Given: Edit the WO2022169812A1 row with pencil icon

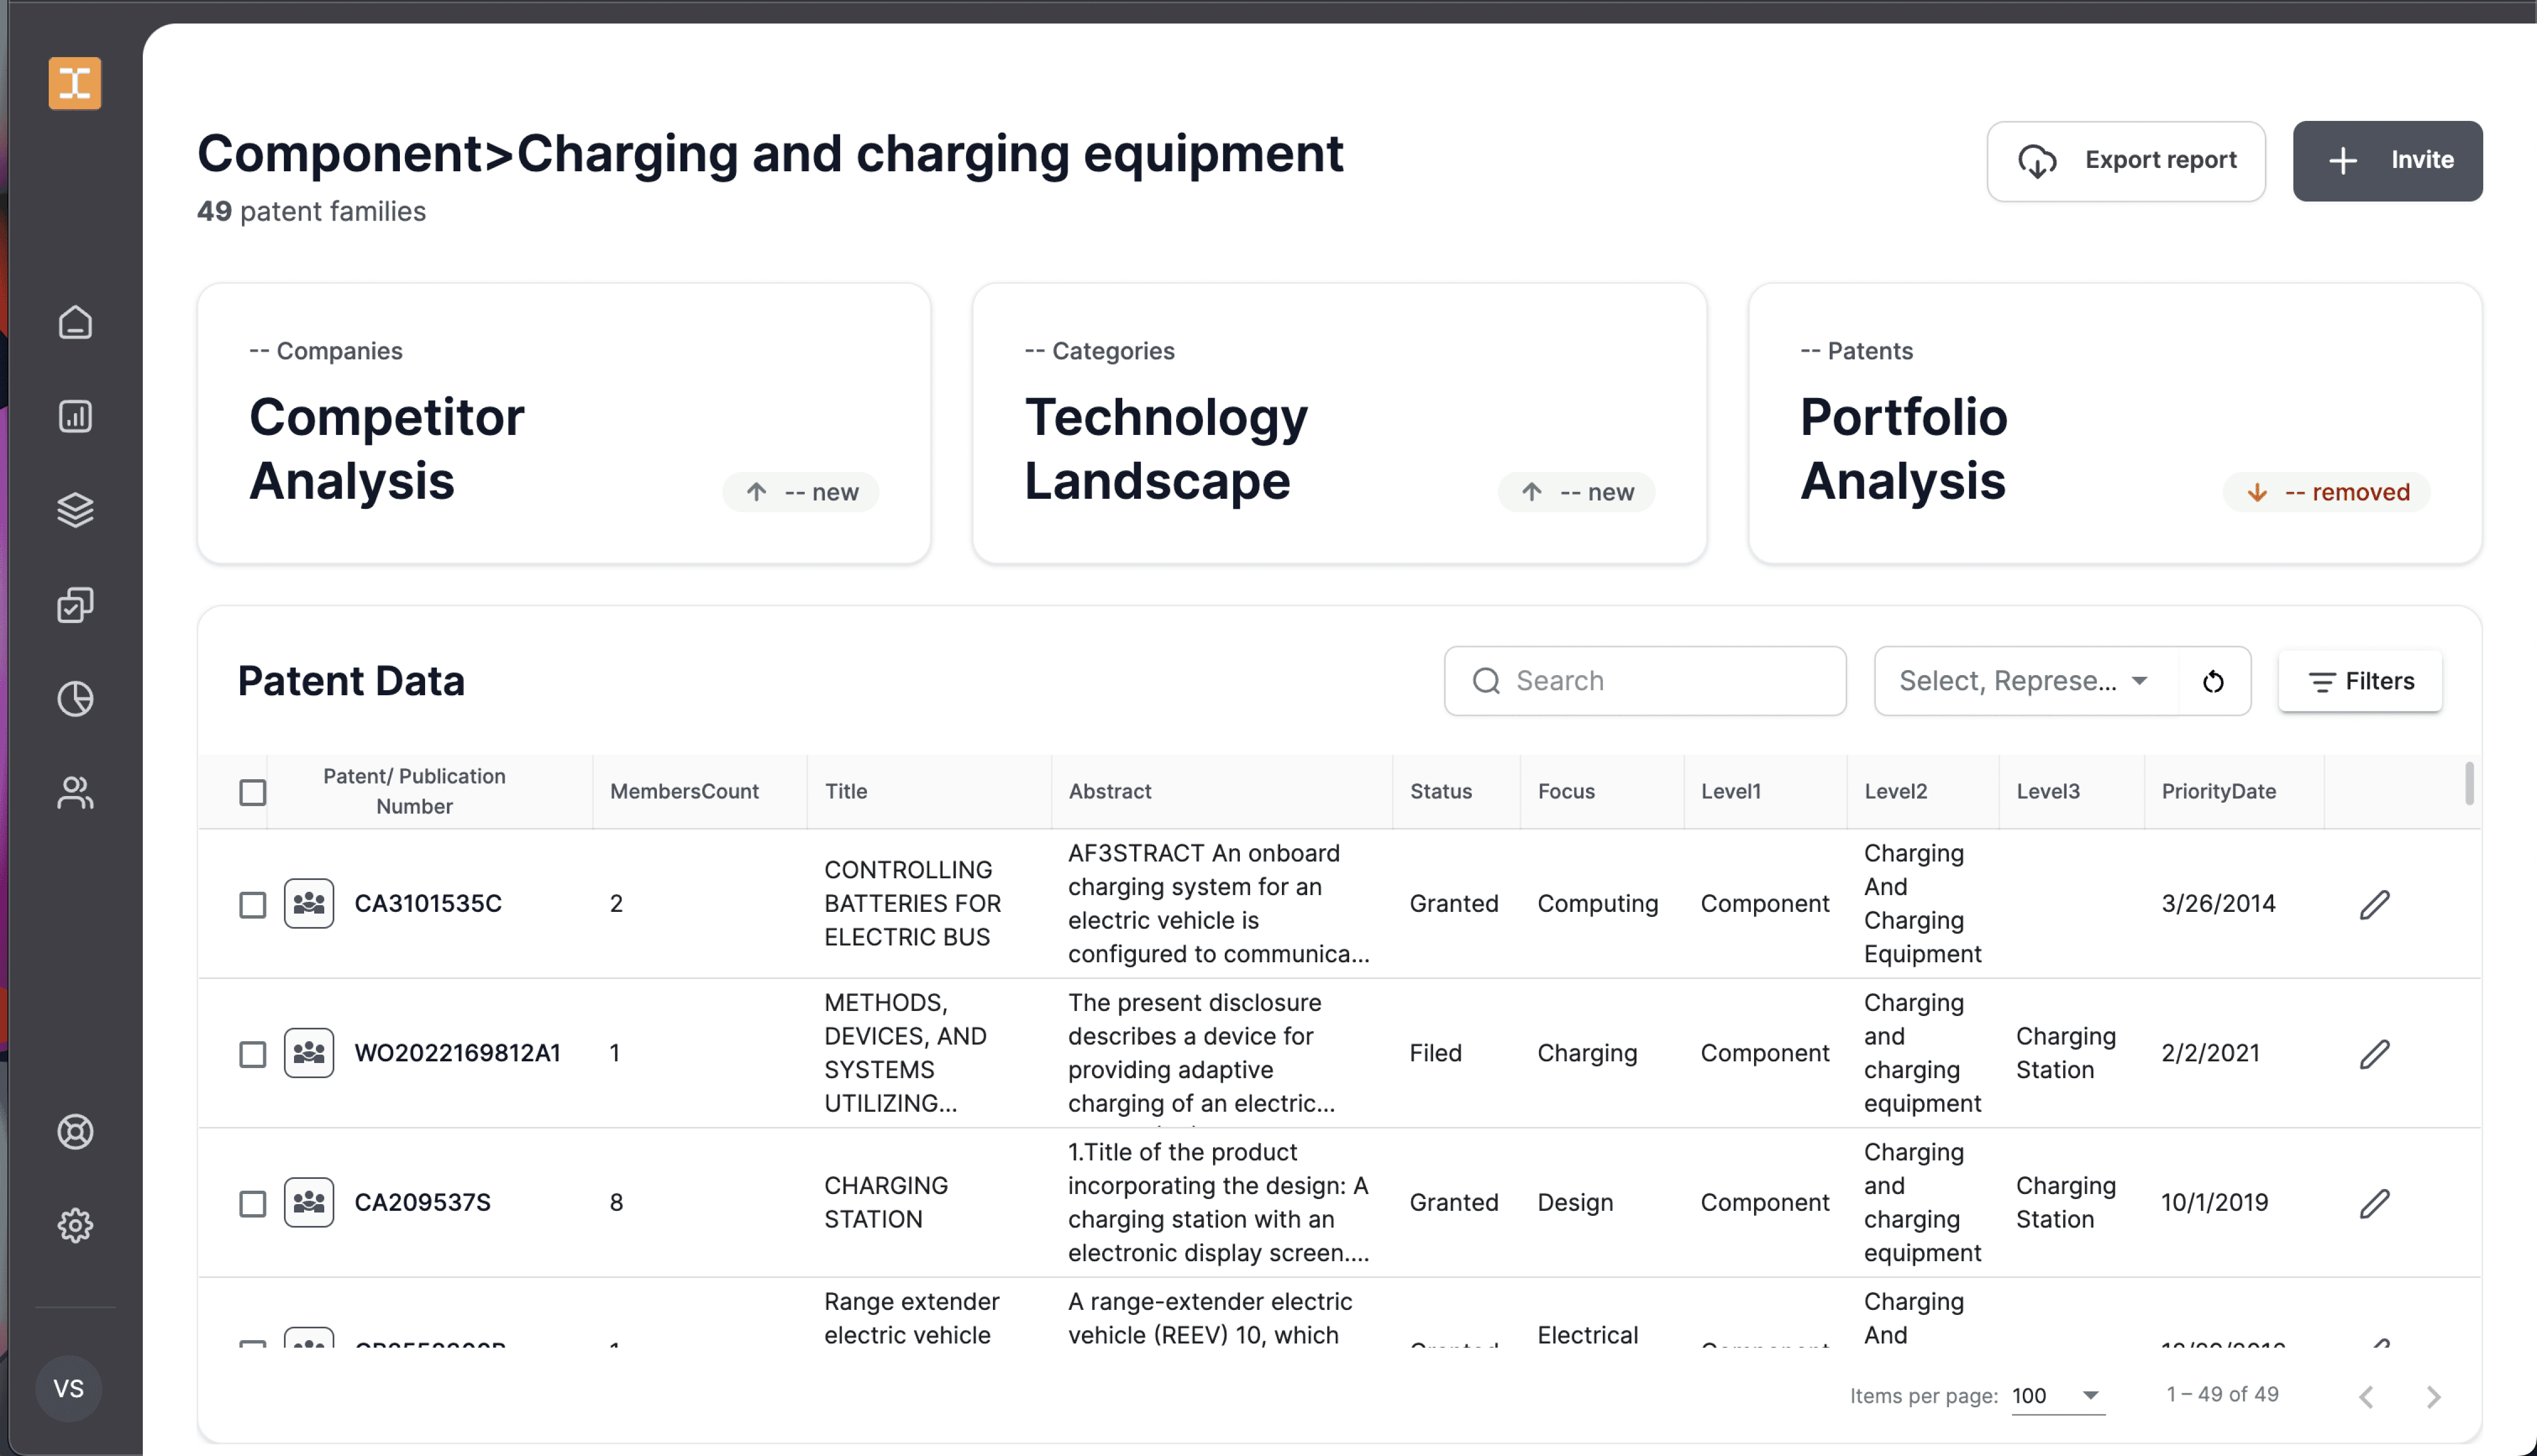Looking at the screenshot, I should click(x=2375, y=1053).
